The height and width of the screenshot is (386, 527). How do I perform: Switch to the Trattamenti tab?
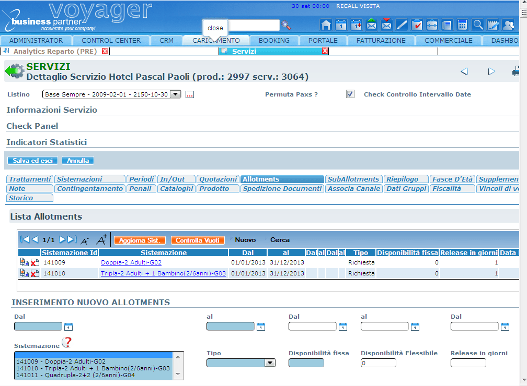tap(30, 179)
